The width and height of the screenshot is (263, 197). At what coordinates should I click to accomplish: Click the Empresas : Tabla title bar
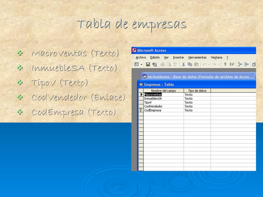[x=197, y=84]
